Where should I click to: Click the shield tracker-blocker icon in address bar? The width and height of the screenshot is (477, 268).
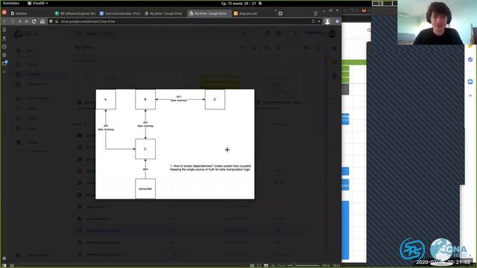tap(51, 22)
